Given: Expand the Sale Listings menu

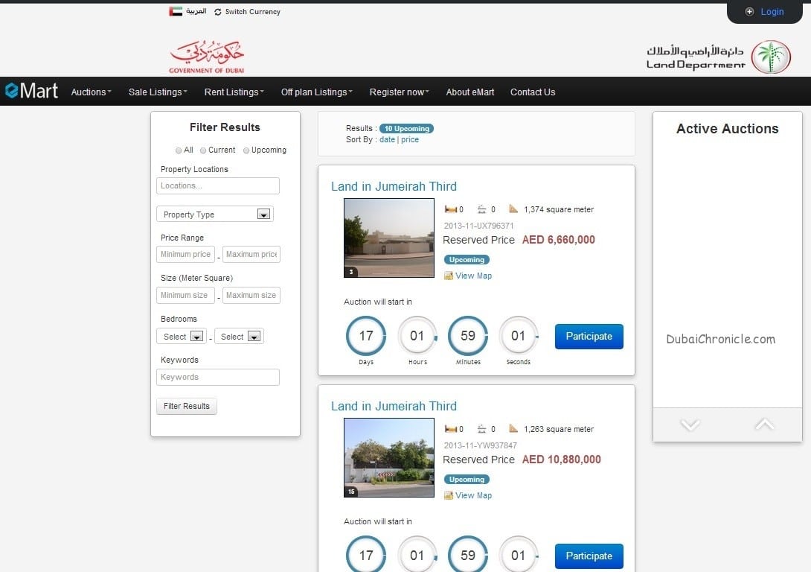Looking at the screenshot, I should [x=158, y=92].
